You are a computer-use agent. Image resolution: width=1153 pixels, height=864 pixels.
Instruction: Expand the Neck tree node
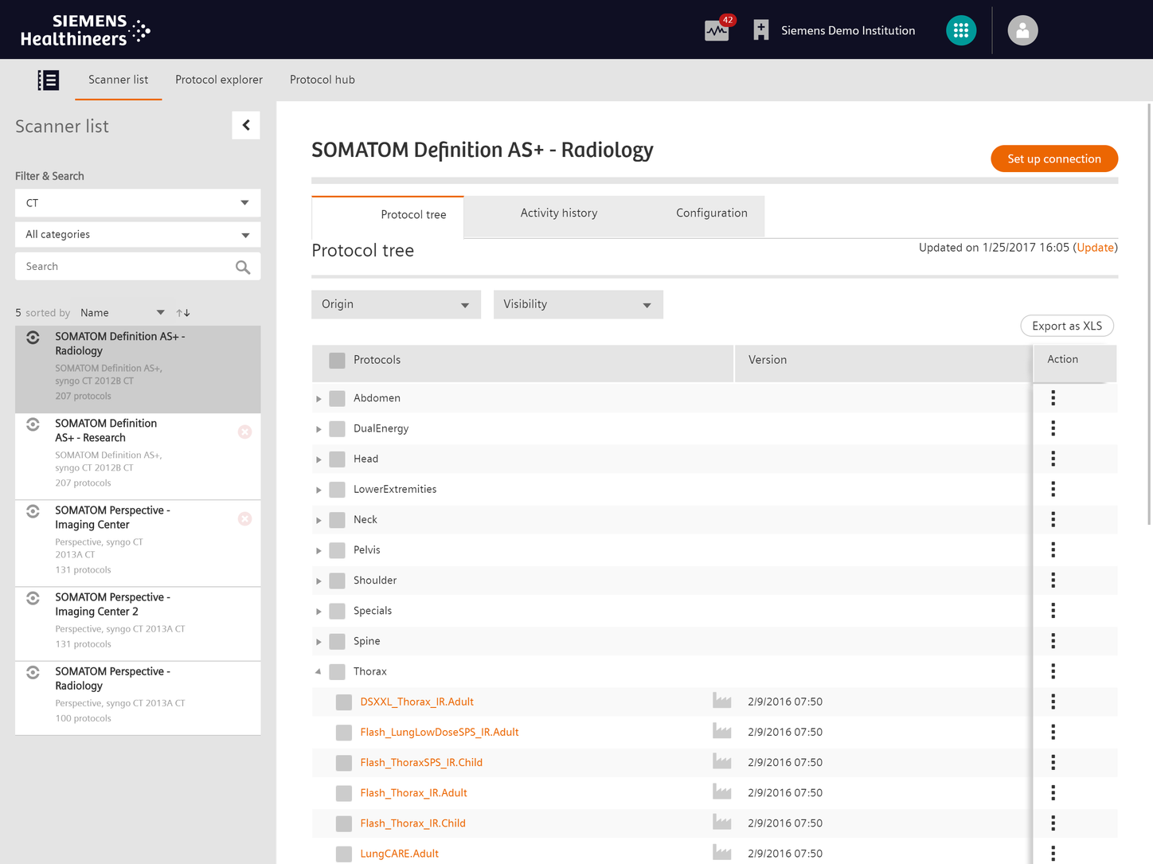click(x=319, y=520)
